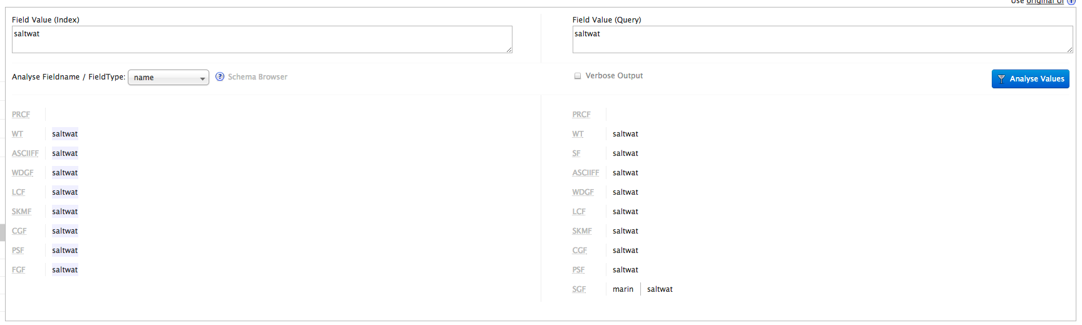1082x325 pixels.
Task: Click the funnel icon on Analyse Values
Action: coord(1001,79)
